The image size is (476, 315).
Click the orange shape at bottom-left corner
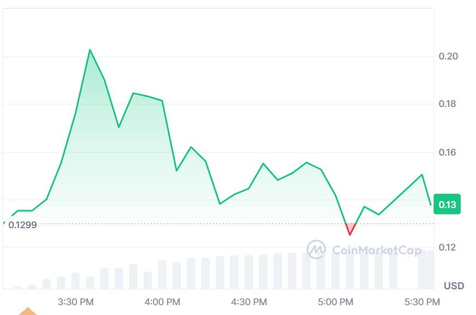click(x=27, y=312)
